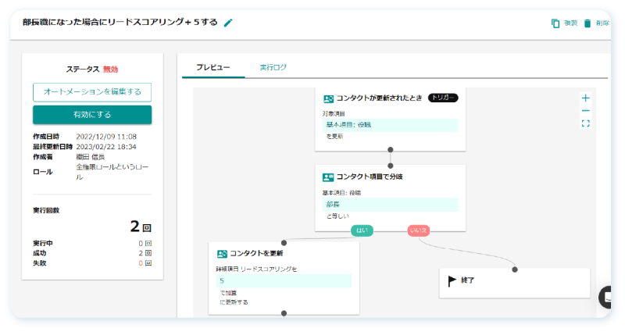Screen dimensions: 625x332
Task: Click the status text 無効
Action: [110, 70]
